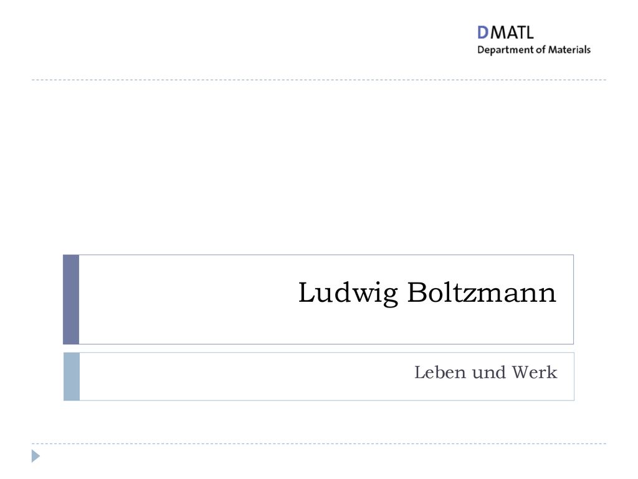Click the dashed line near the slide's bottom
The height and width of the screenshot is (479, 638).
319,443
